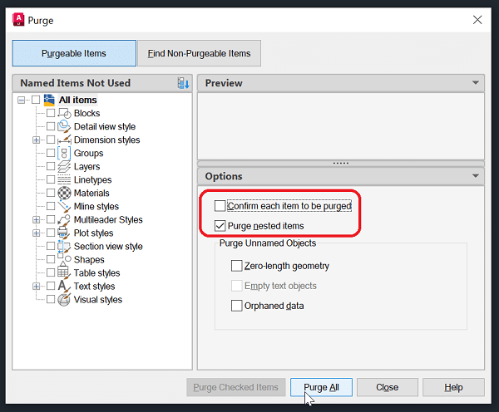Expand the Plot styles tree node
The width and height of the screenshot is (499, 412).
click(x=37, y=233)
